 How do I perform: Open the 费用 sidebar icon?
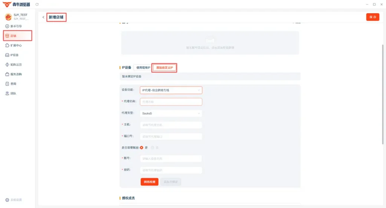coord(7,84)
